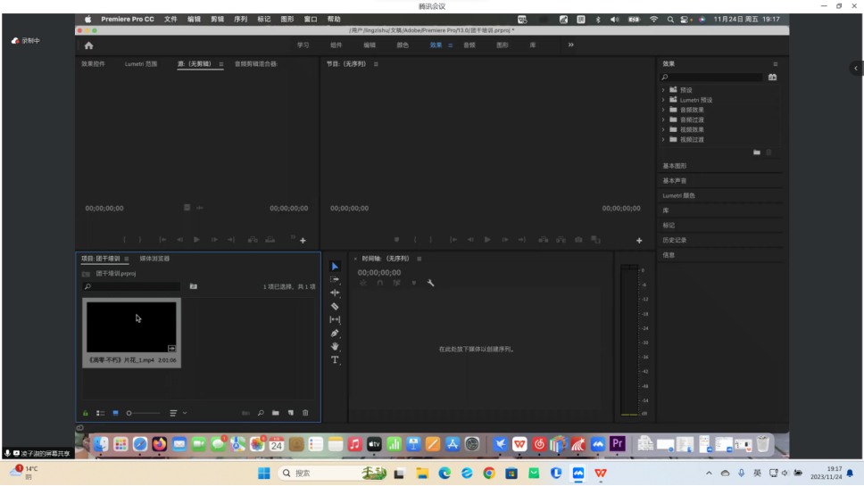Switch to the 媒体浏览器 tab
The image size is (864, 486).
[154, 259]
